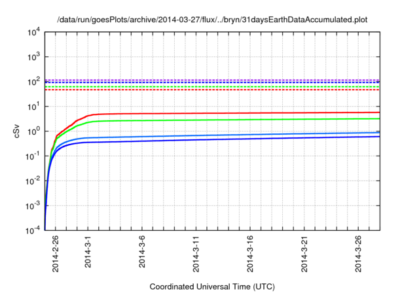Viewport: 419px width, 293px height.
Task: Click the 2014-3-1 date tick label
Action: 88,251
